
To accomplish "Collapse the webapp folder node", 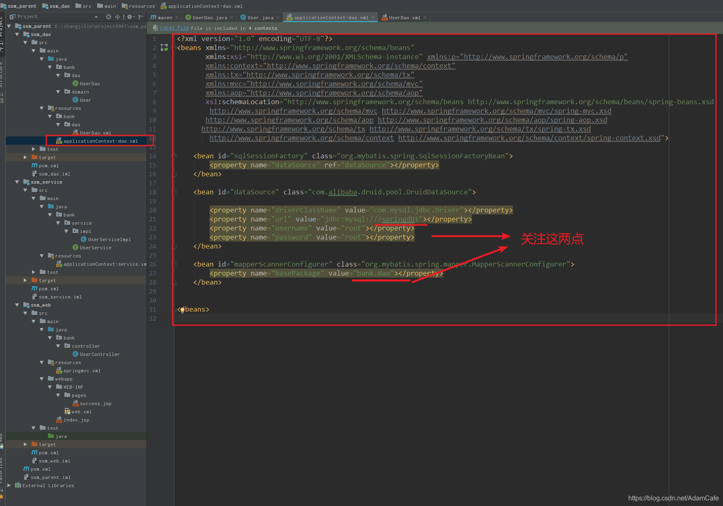I will [42, 379].
